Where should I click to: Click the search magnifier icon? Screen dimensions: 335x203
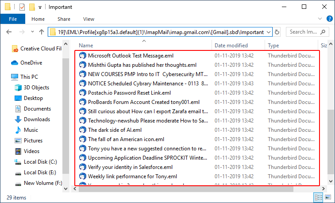coord(323,32)
